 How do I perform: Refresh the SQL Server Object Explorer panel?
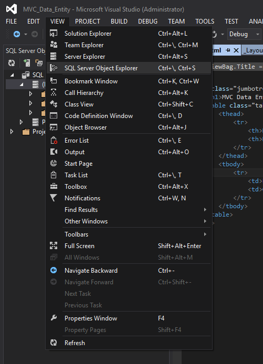pyautogui.click(x=12, y=63)
